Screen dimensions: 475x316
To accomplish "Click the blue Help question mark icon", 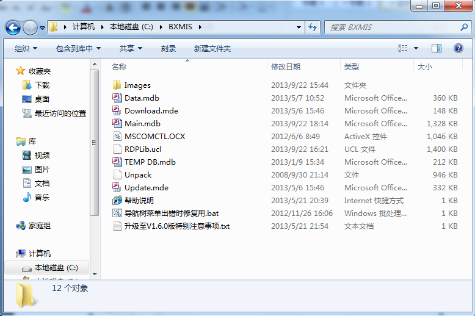I will click(459, 48).
